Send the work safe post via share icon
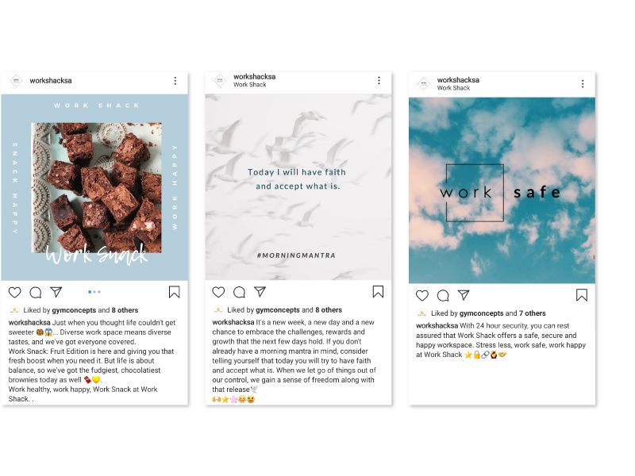 coord(464,295)
